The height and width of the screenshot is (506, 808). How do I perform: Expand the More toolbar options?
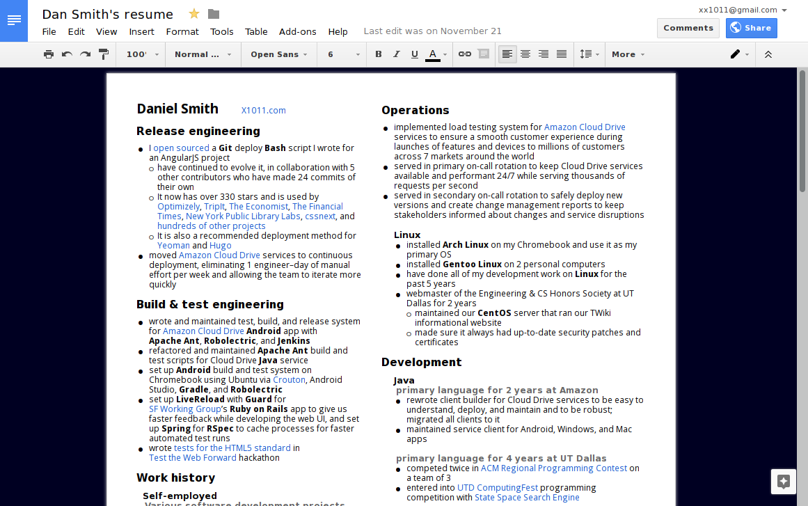tap(628, 54)
